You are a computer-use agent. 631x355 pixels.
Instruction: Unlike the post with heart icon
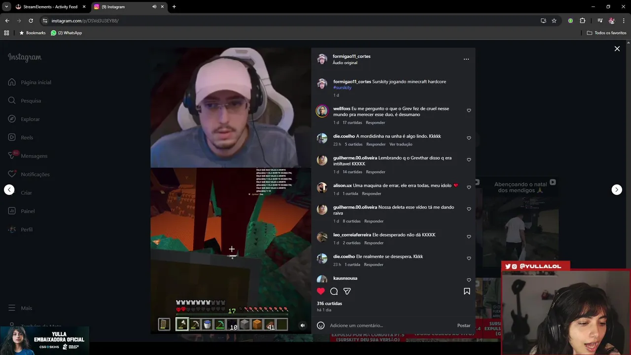click(321, 291)
